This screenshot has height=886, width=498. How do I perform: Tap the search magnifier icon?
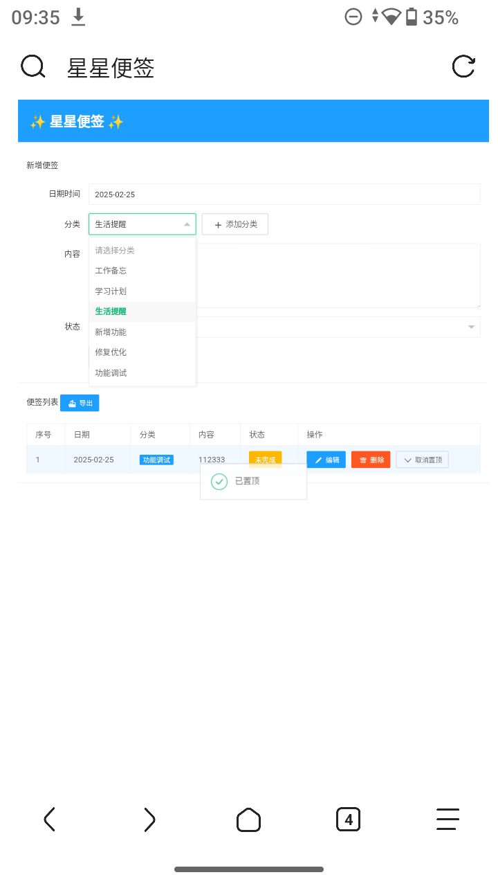tap(33, 67)
